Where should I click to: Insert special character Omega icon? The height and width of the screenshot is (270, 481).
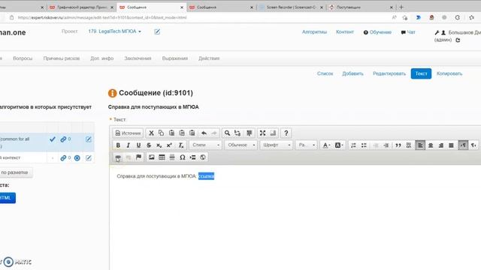point(182,157)
